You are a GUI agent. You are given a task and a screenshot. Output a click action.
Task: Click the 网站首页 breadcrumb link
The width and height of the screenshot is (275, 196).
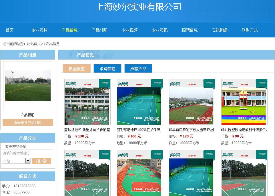tap(34, 44)
